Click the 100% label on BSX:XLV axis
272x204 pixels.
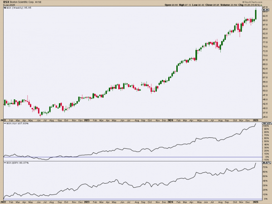[x=265, y=126]
